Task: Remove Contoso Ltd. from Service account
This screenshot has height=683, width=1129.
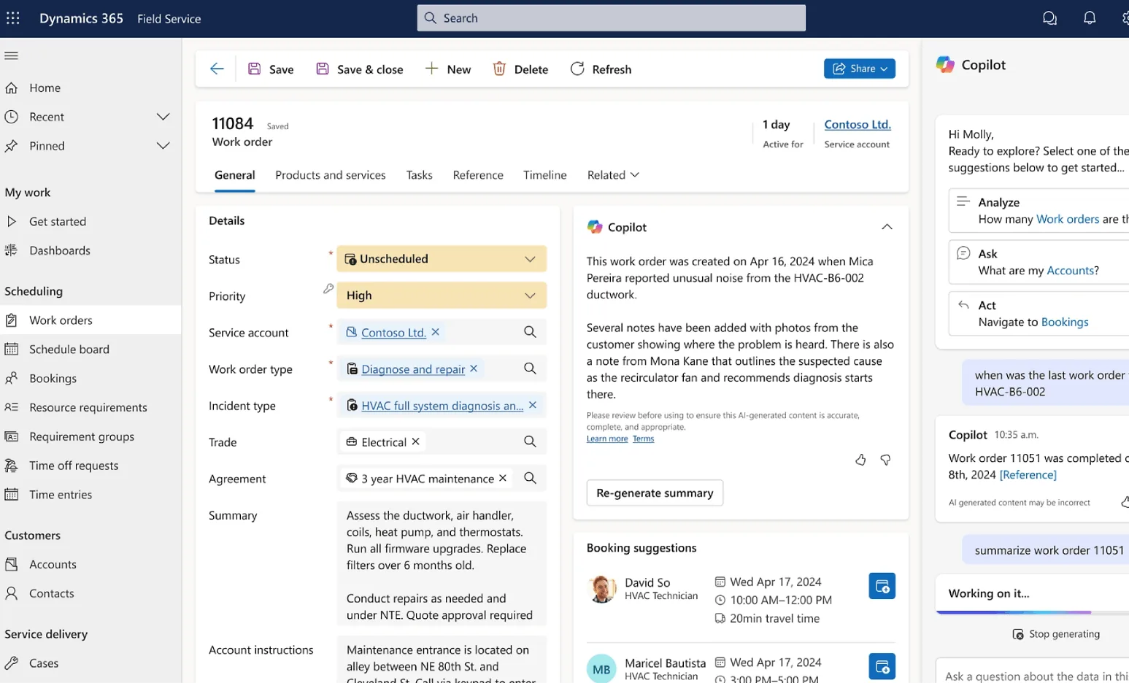Action: (x=436, y=332)
